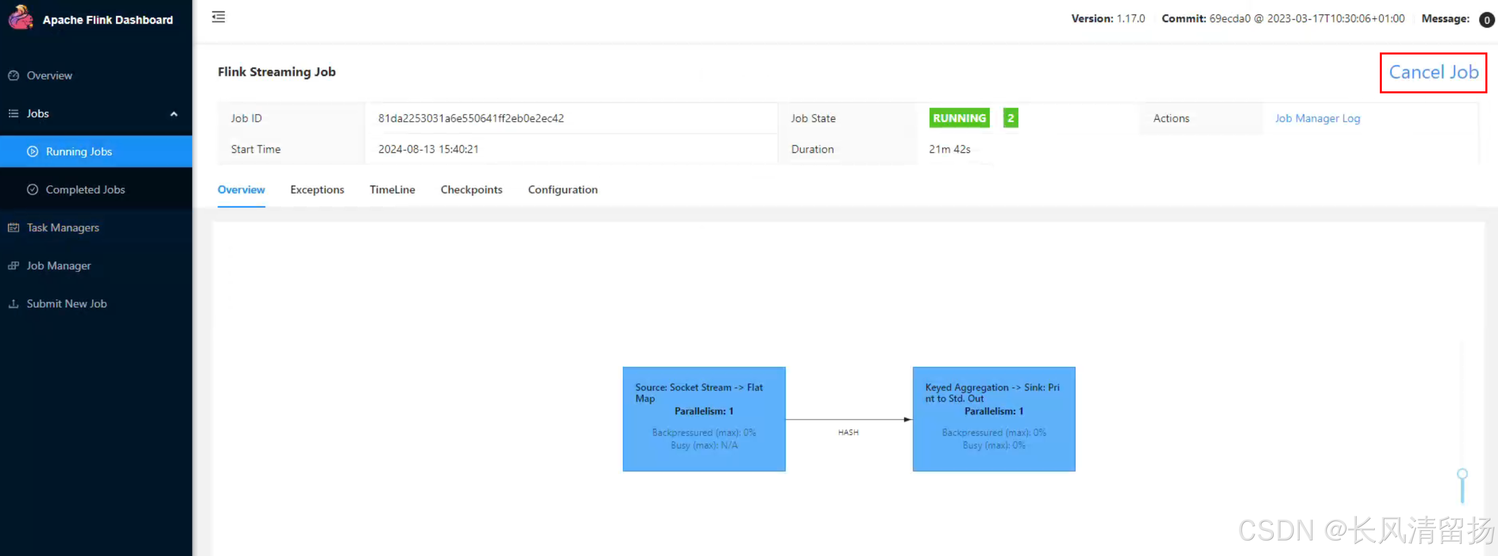Click the Running Jobs play-circle icon
Image resolution: width=1498 pixels, height=556 pixels.
point(32,152)
